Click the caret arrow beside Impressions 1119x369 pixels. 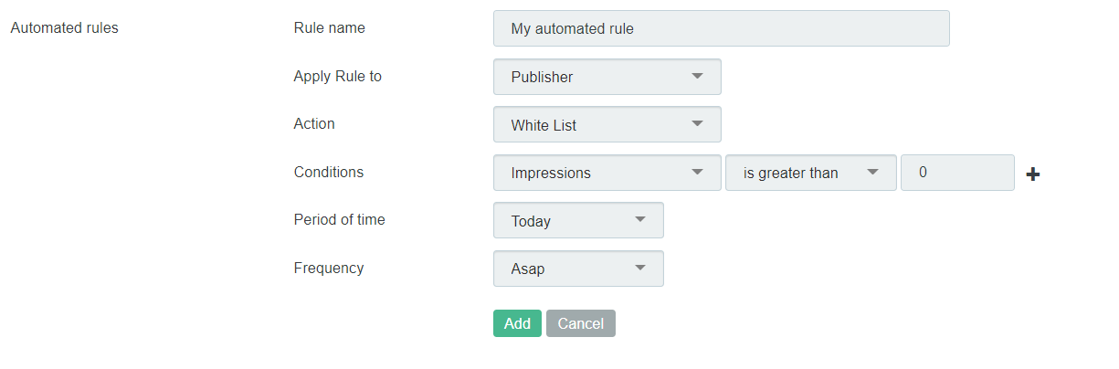tap(697, 172)
